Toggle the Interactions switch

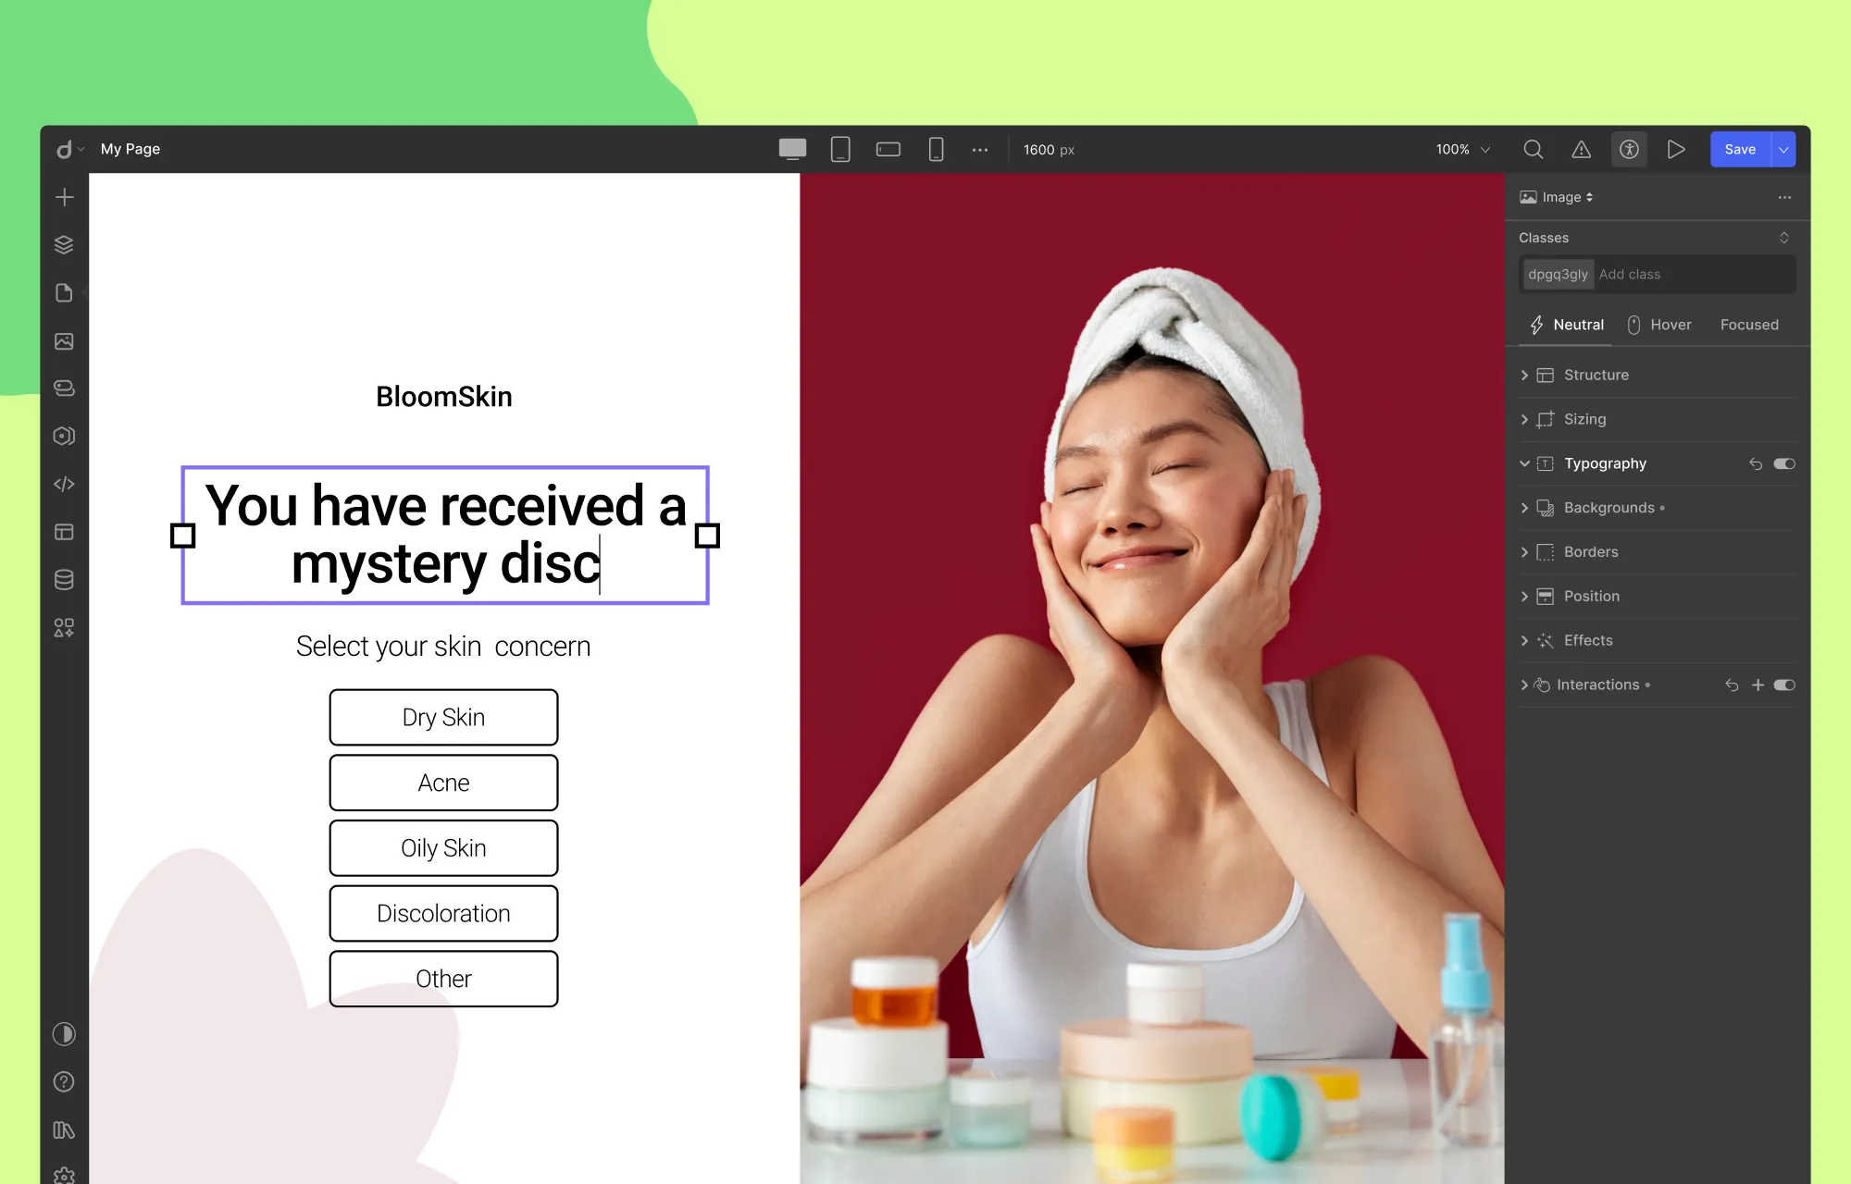(1784, 684)
